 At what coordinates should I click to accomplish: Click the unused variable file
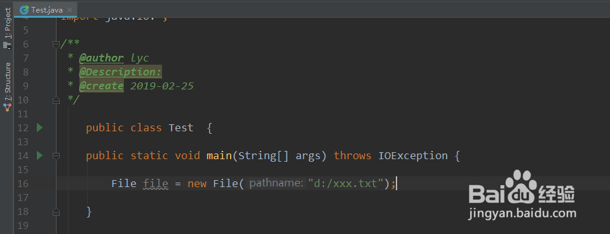tap(156, 183)
